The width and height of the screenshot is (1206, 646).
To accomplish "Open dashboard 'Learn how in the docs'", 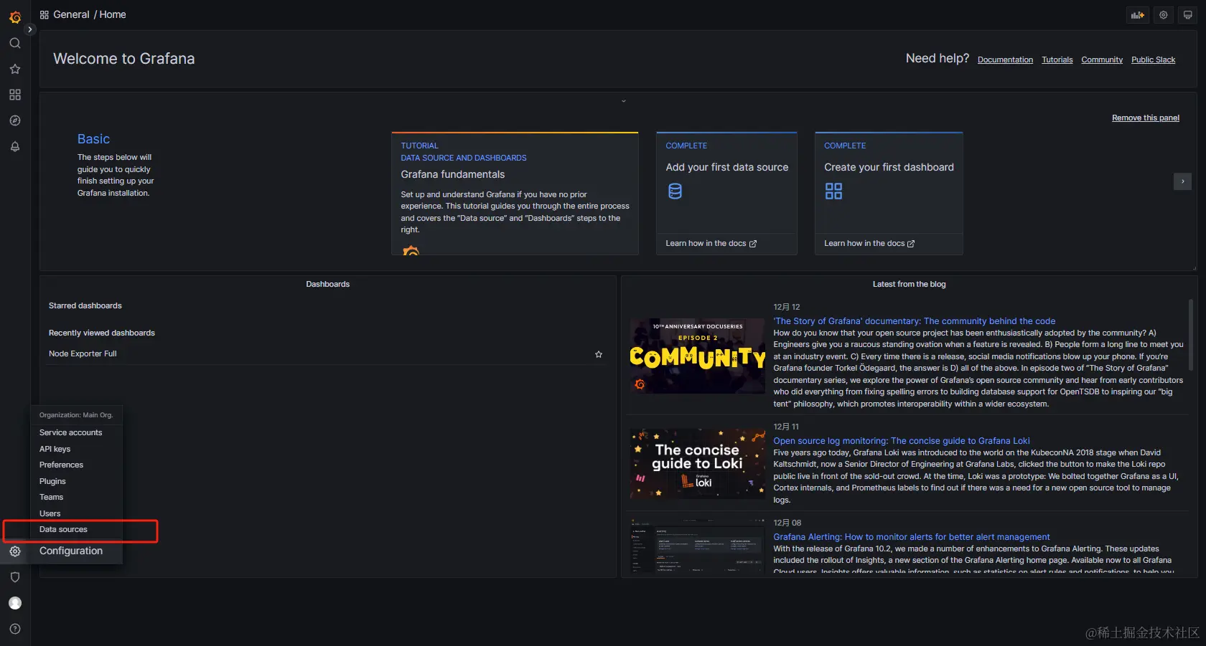I will coord(869,244).
